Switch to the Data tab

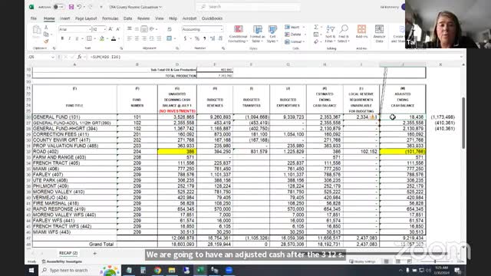pyautogui.click(x=128, y=18)
